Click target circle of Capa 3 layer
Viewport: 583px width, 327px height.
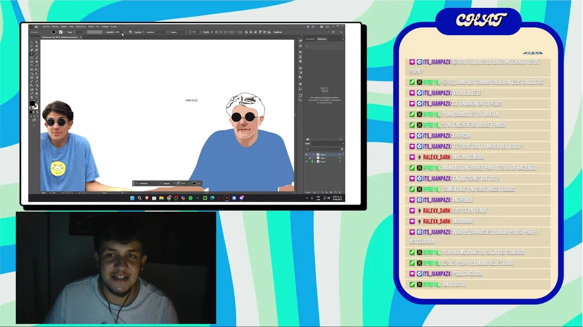point(340,162)
